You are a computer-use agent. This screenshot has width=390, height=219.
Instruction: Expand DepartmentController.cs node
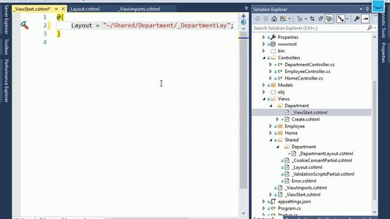tap(271, 64)
